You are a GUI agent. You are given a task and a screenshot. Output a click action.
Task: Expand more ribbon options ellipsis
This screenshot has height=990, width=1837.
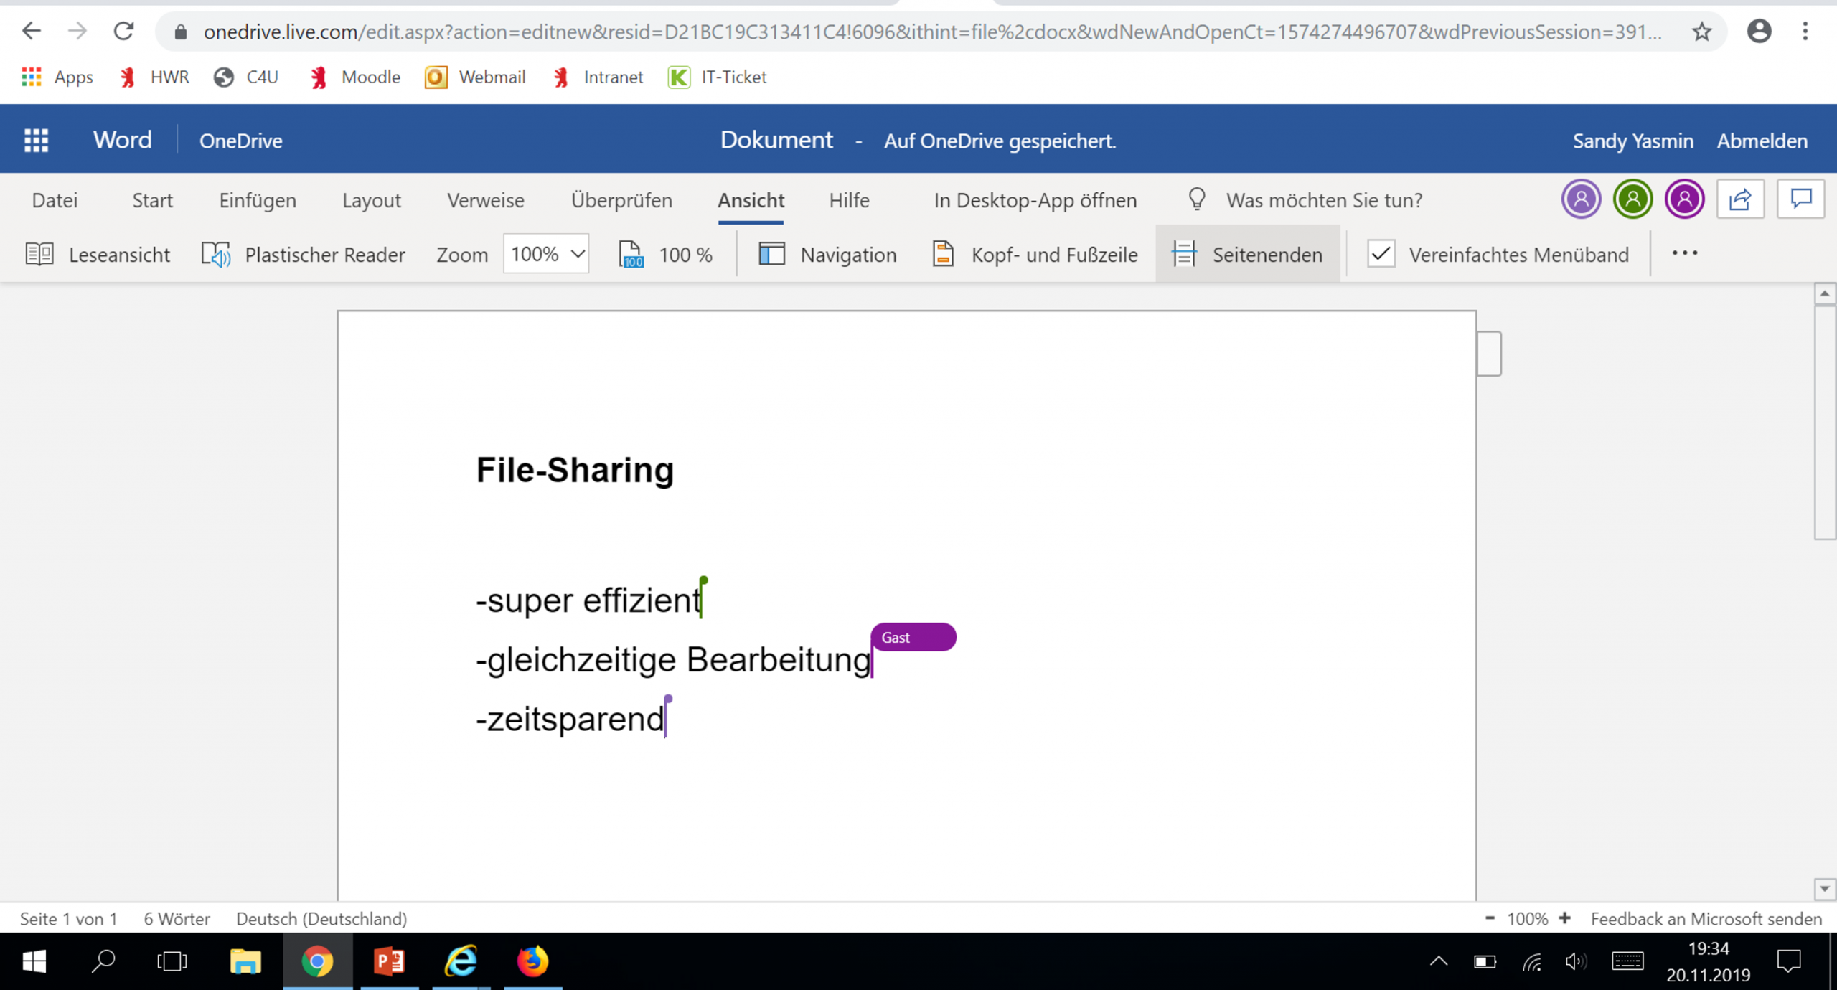(x=1684, y=253)
